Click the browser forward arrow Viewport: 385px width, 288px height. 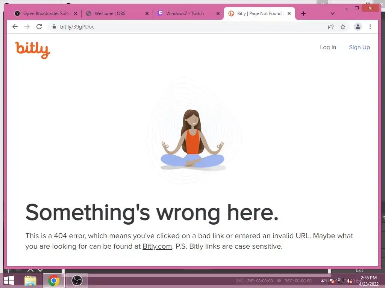(27, 27)
